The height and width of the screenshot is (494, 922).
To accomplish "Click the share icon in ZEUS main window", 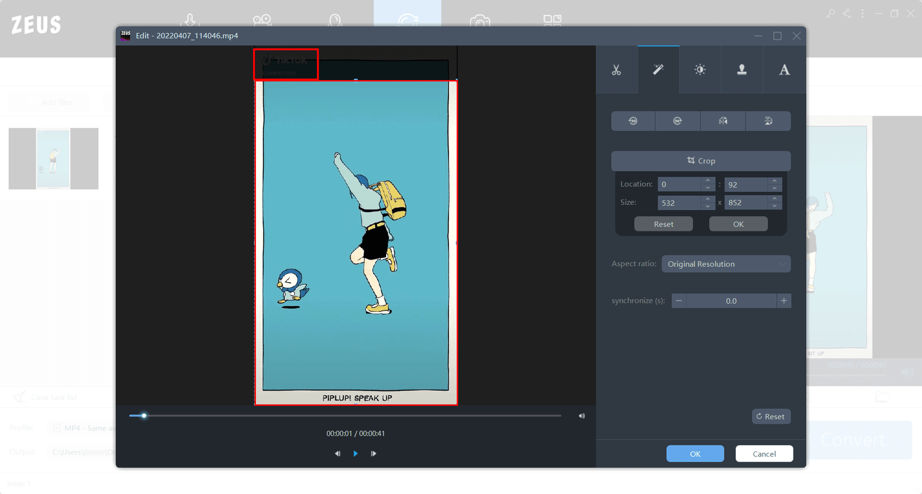I will pyautogui.click(x=847, y=13).
